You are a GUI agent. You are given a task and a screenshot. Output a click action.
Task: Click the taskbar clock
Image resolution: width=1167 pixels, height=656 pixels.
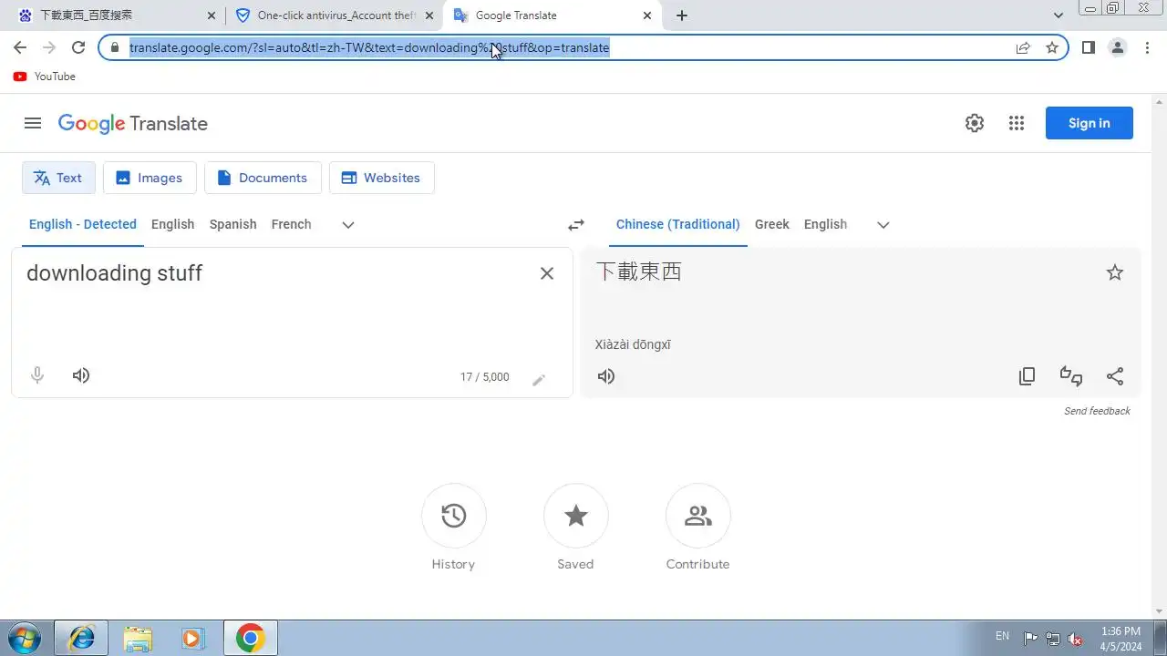(1121, 638)
